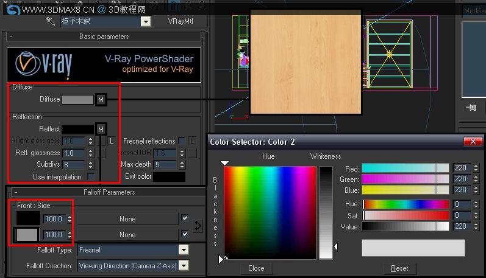Adjust the Max depth spinner arrows

182,164
